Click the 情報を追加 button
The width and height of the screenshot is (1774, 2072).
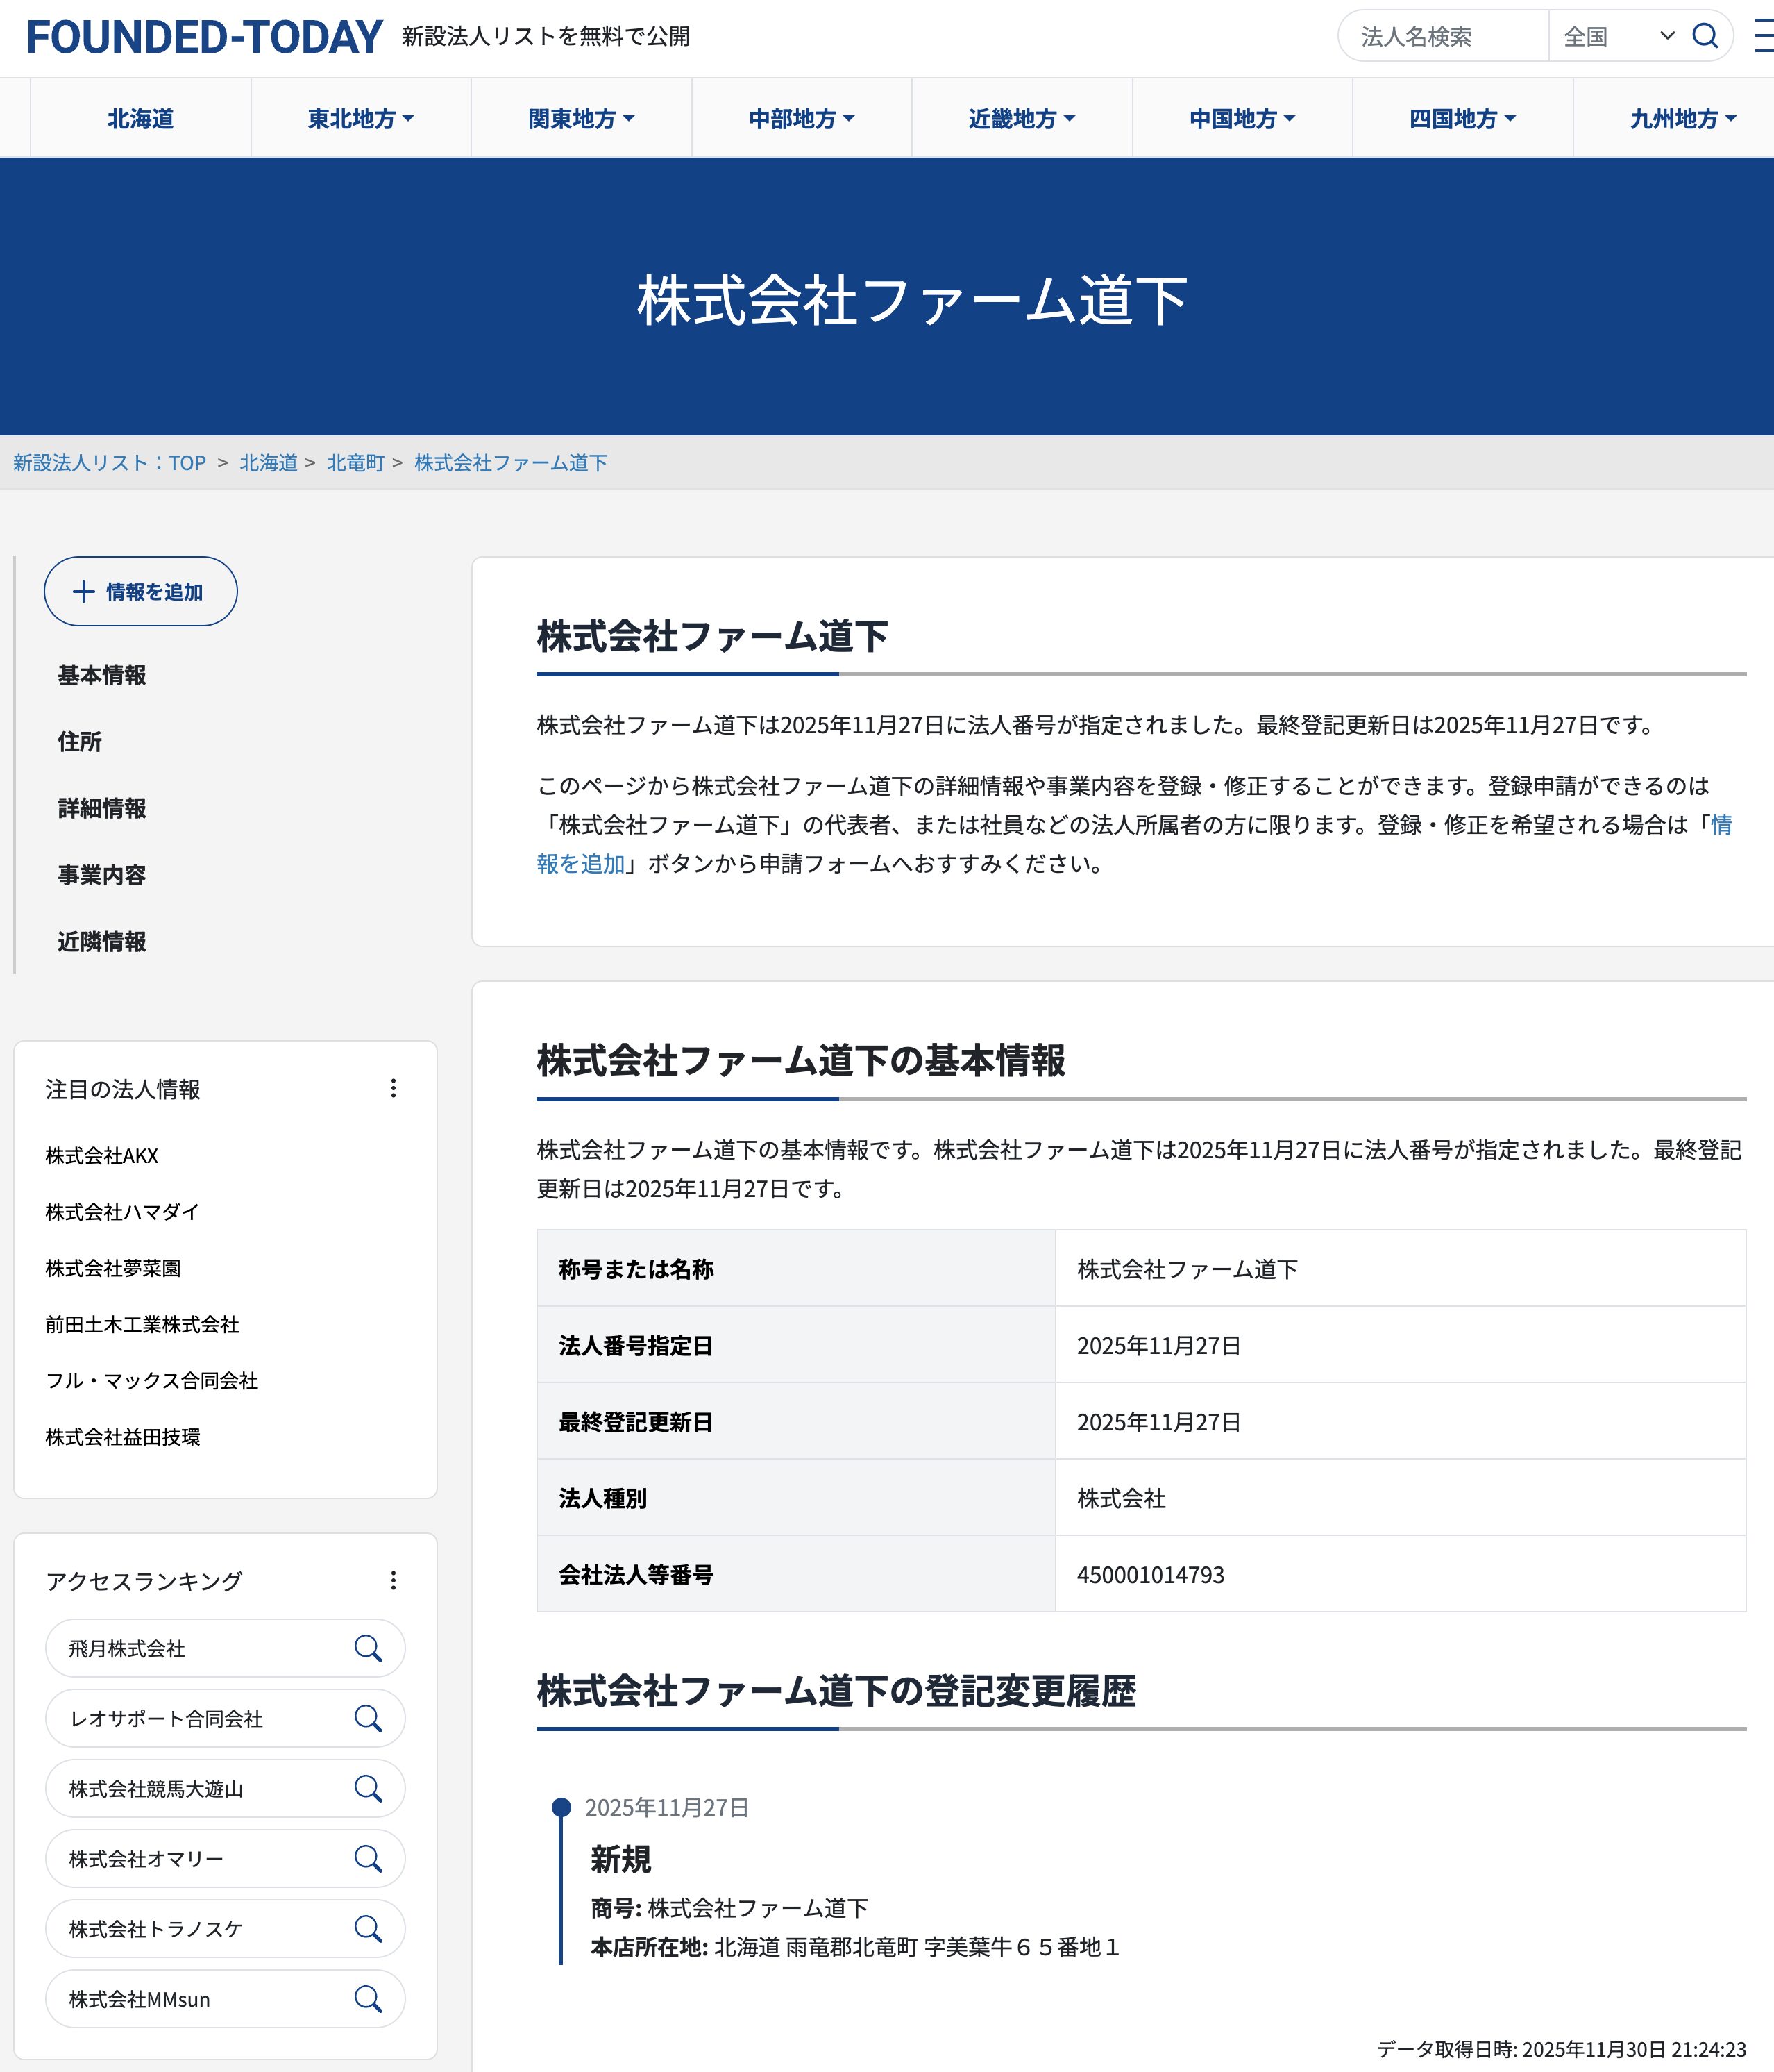coord(140,591)
